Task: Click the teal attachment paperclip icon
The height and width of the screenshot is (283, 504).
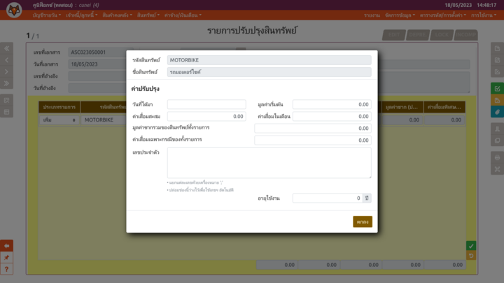Action: tap(497, 112)
